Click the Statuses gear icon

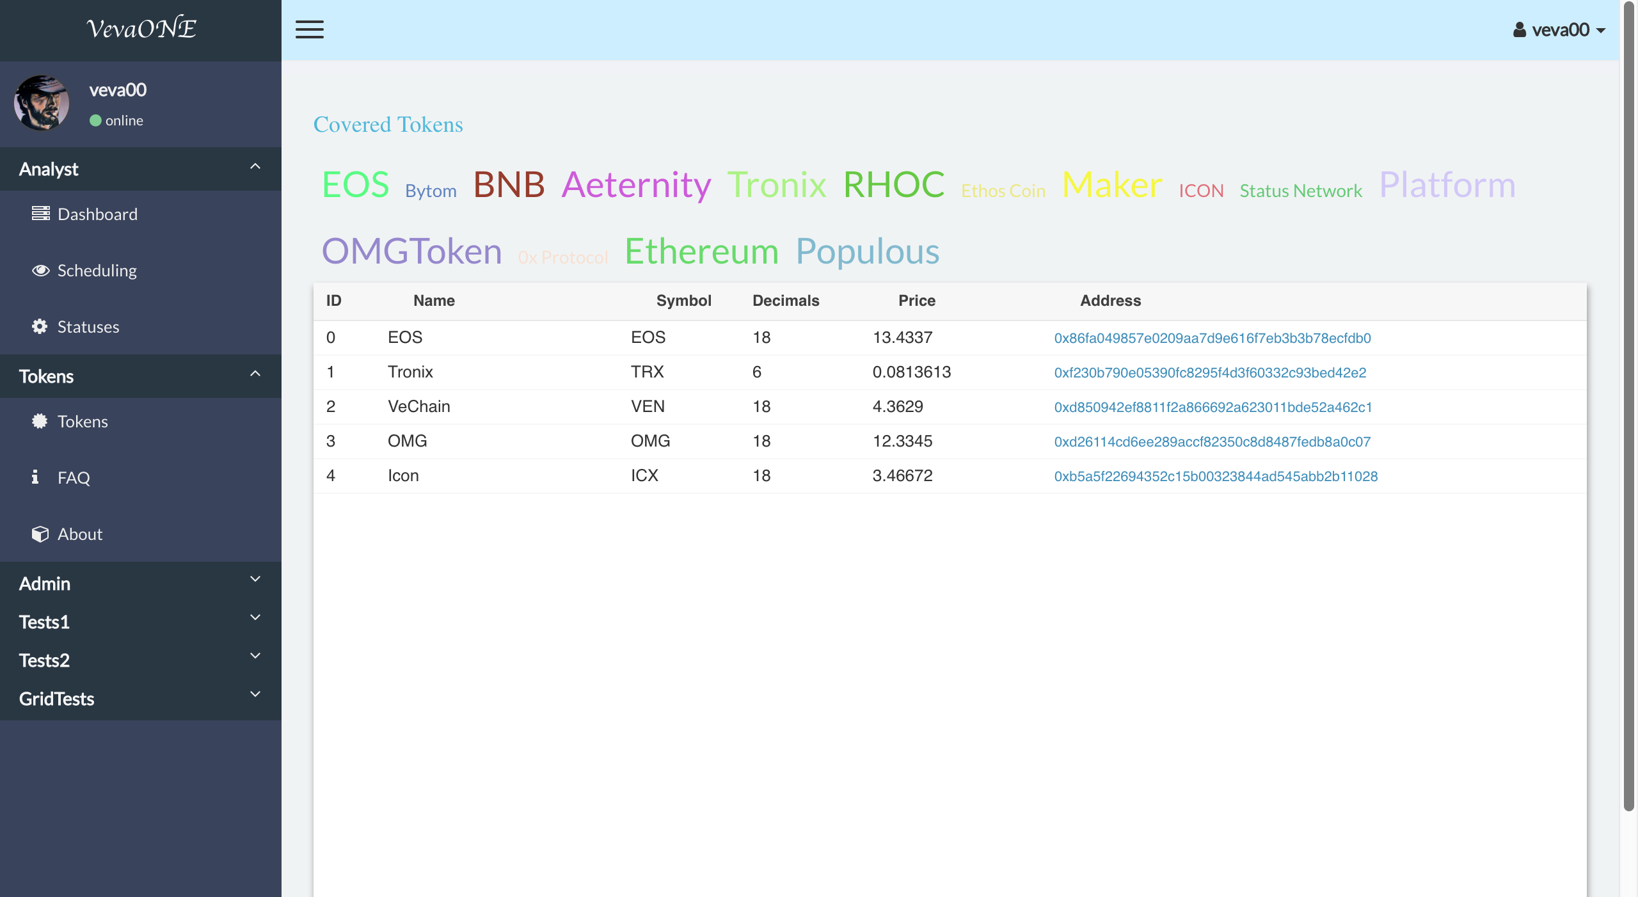[x=40, y=326]
